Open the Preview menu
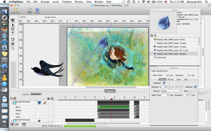The image size is (211, 131). point(79,2)
